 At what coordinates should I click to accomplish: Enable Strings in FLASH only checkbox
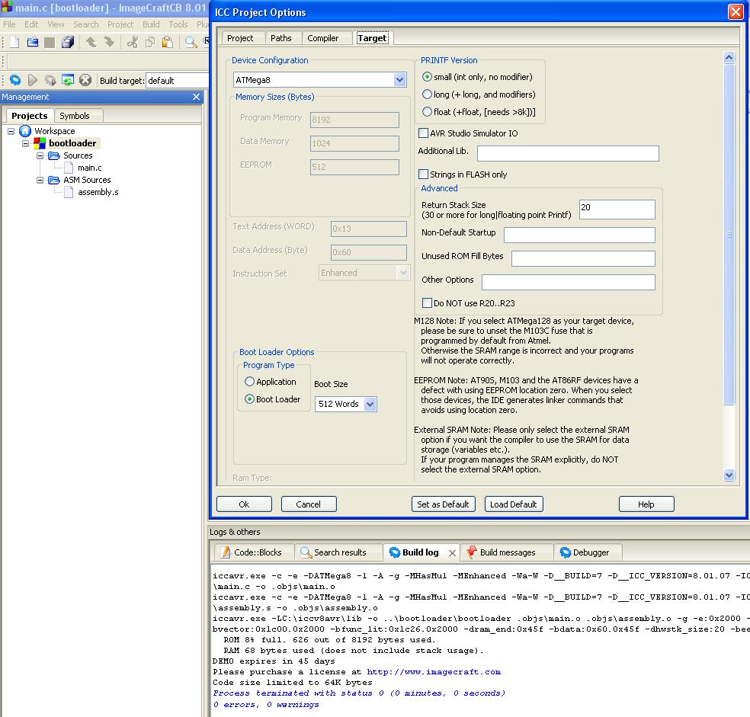(423, 174)
